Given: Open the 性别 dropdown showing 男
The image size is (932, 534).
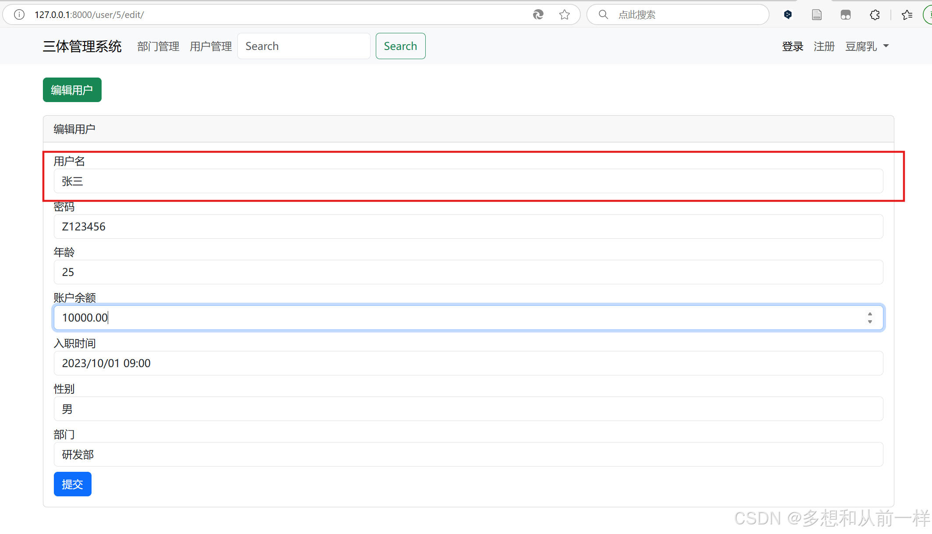Looking at the screenshot, I should pos(468,409).
